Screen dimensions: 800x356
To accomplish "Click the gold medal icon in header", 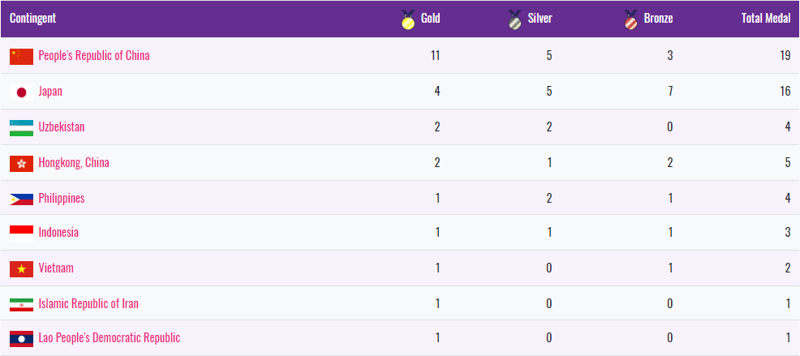I will coord(408,19).
